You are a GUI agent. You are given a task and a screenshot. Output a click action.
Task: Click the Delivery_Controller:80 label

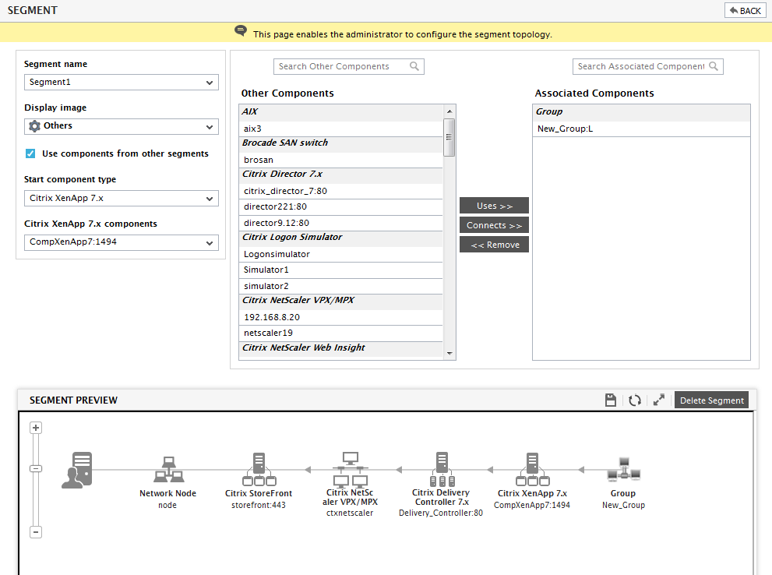coord(441,513)
